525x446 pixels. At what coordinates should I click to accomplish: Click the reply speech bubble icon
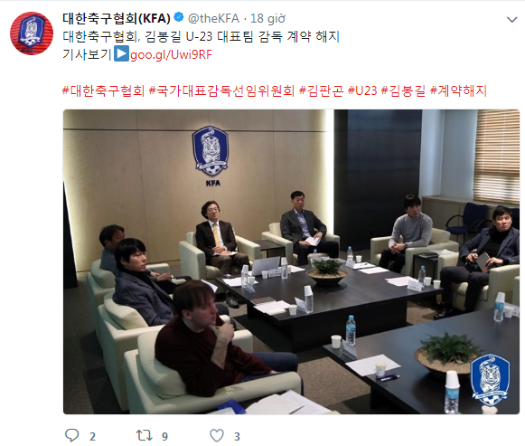[71, 435]
